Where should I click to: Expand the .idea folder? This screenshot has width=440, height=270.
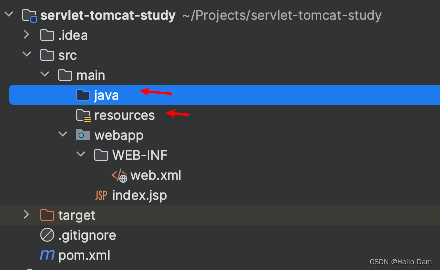coord(27,34)
